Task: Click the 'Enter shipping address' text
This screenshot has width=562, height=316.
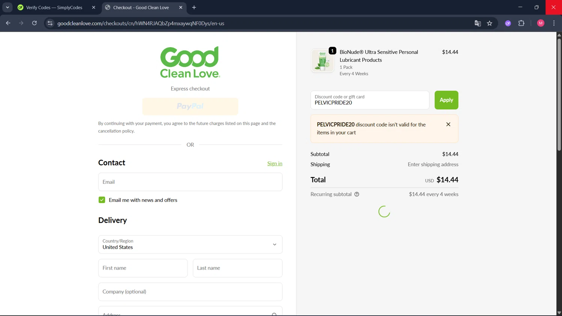Action: 433,164
